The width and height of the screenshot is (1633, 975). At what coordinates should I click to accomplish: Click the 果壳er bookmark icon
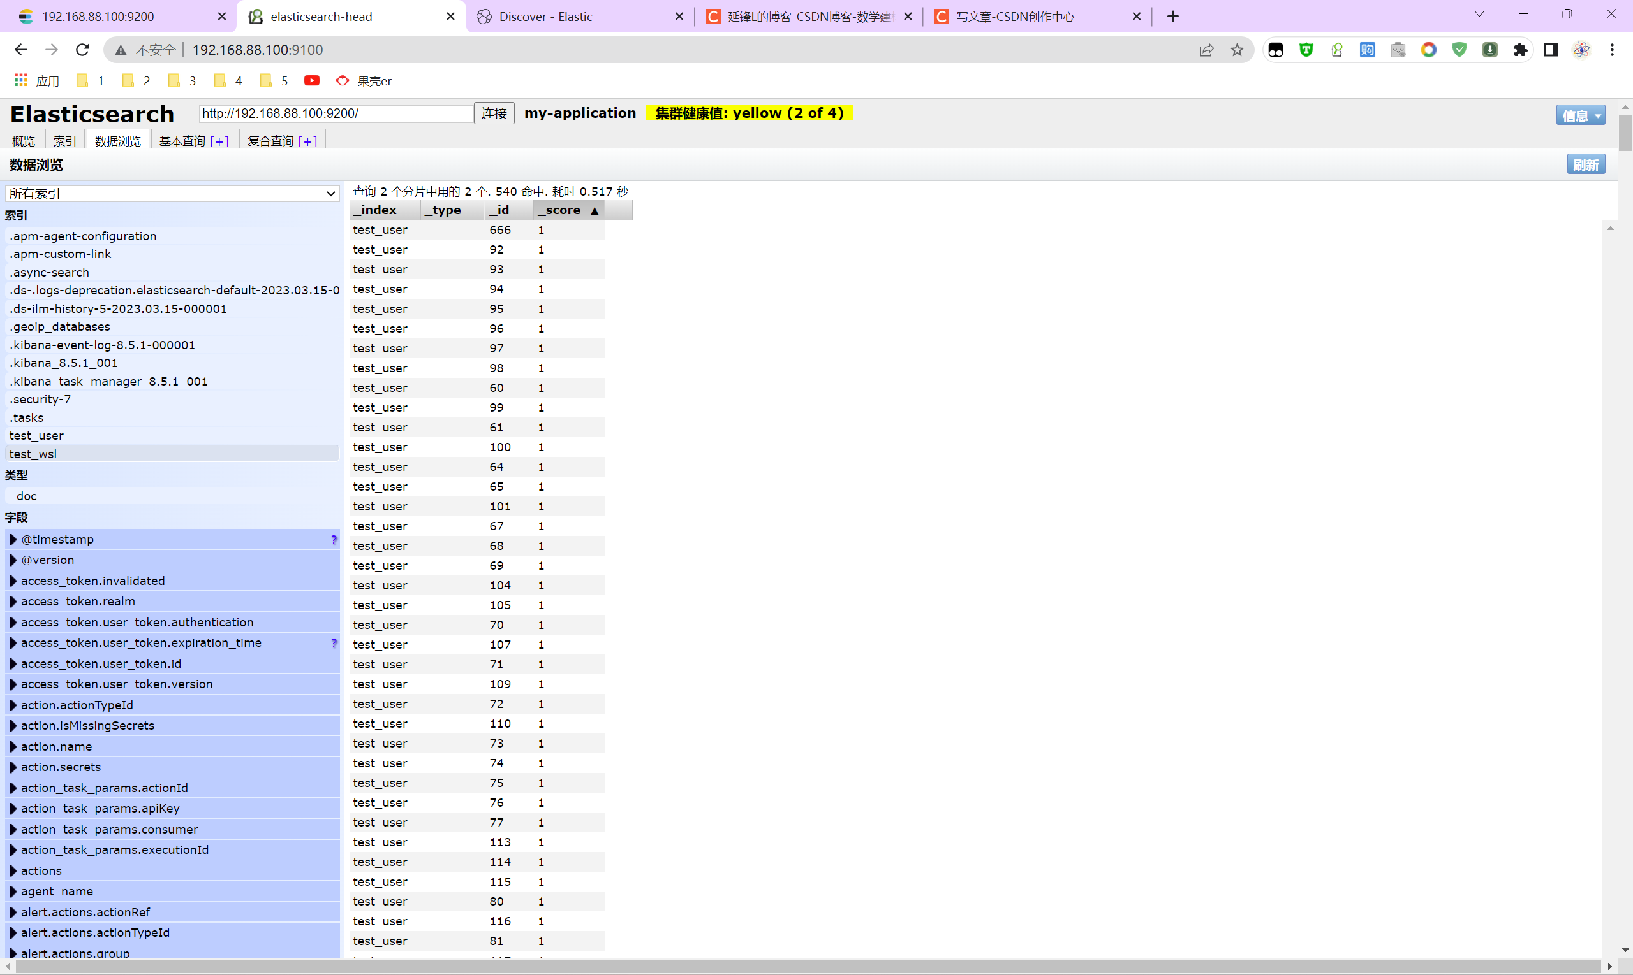(342, 81)
